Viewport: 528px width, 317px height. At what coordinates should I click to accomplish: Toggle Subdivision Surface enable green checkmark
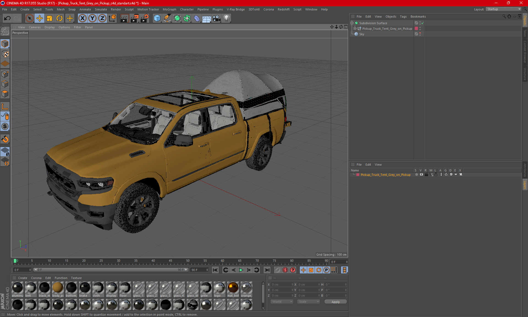click(423, 23)
